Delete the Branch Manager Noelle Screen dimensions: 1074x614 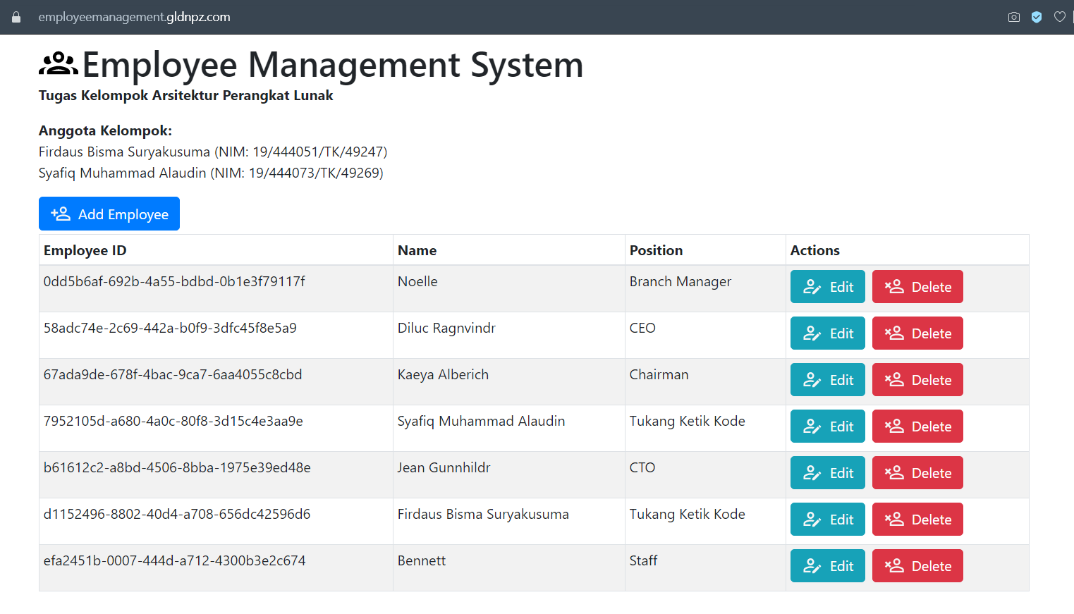(x=917, y=286)
